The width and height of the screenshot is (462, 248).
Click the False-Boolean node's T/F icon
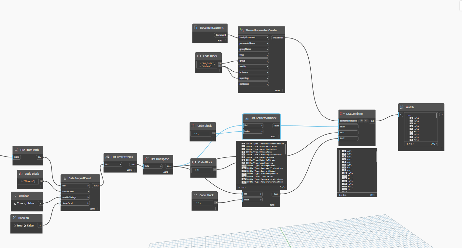[x=15, y=218]
